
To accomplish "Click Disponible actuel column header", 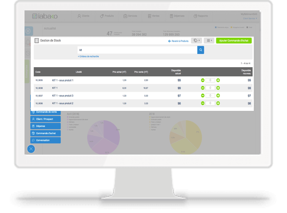I will (x=176, y=72).
